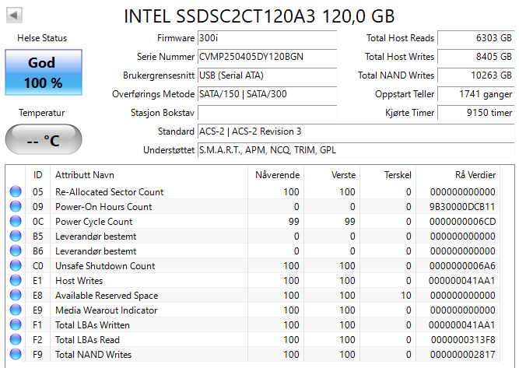
Task: Select the Leverandør bestemt name in row B6
Action: (96, 251)
